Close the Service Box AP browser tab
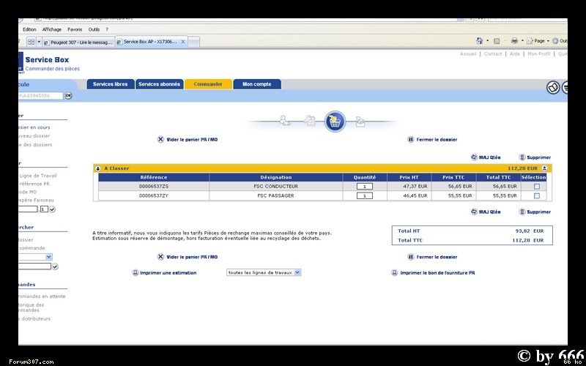 [x=182, y=42]
